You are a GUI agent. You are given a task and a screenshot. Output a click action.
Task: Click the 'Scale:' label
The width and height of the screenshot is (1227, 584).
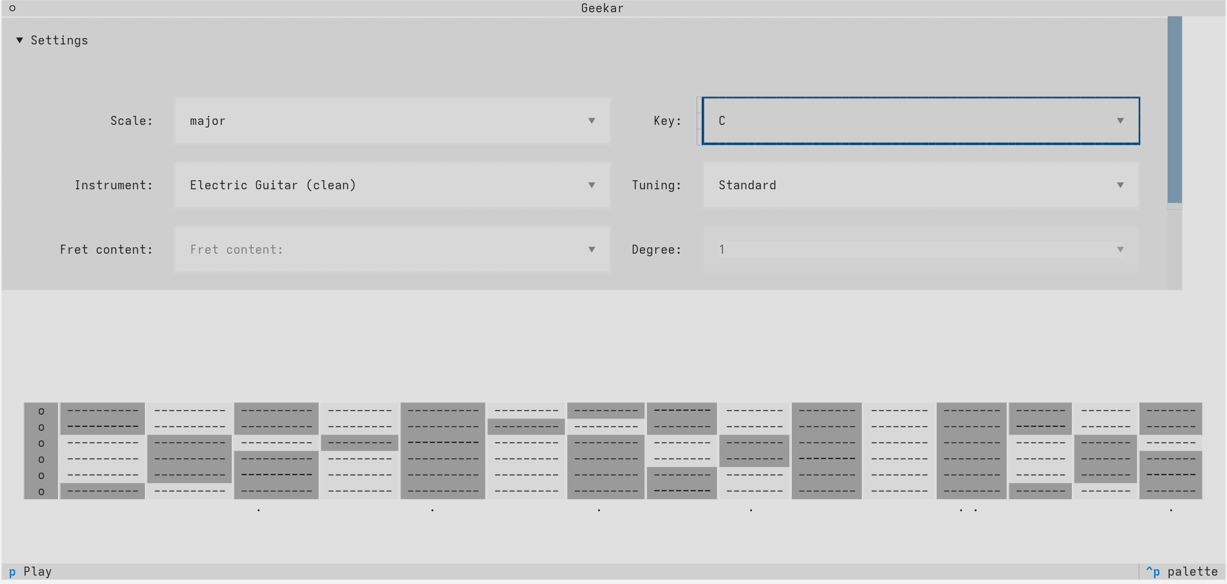(x=131, y=120)
